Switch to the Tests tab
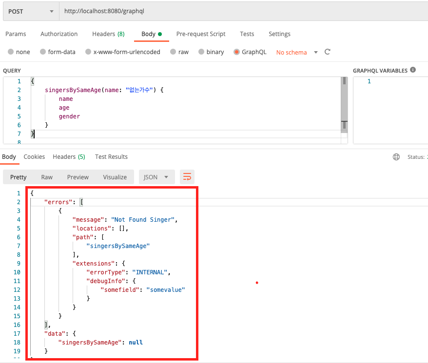 coord(247,34)
